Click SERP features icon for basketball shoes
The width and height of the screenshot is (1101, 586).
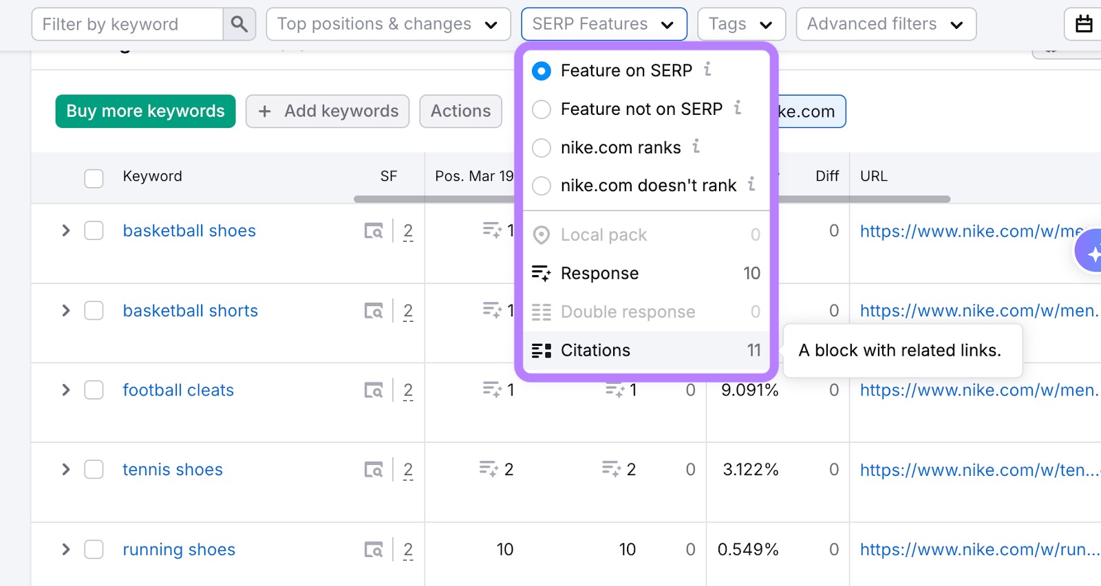pos(374,231)
